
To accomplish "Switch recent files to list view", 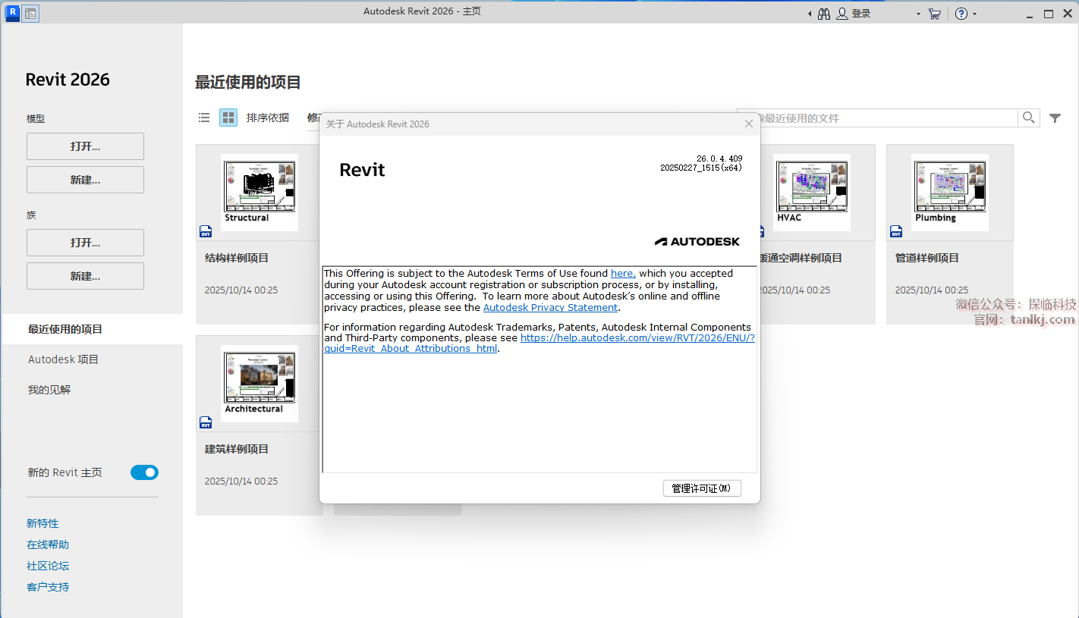I will [204, 118].
